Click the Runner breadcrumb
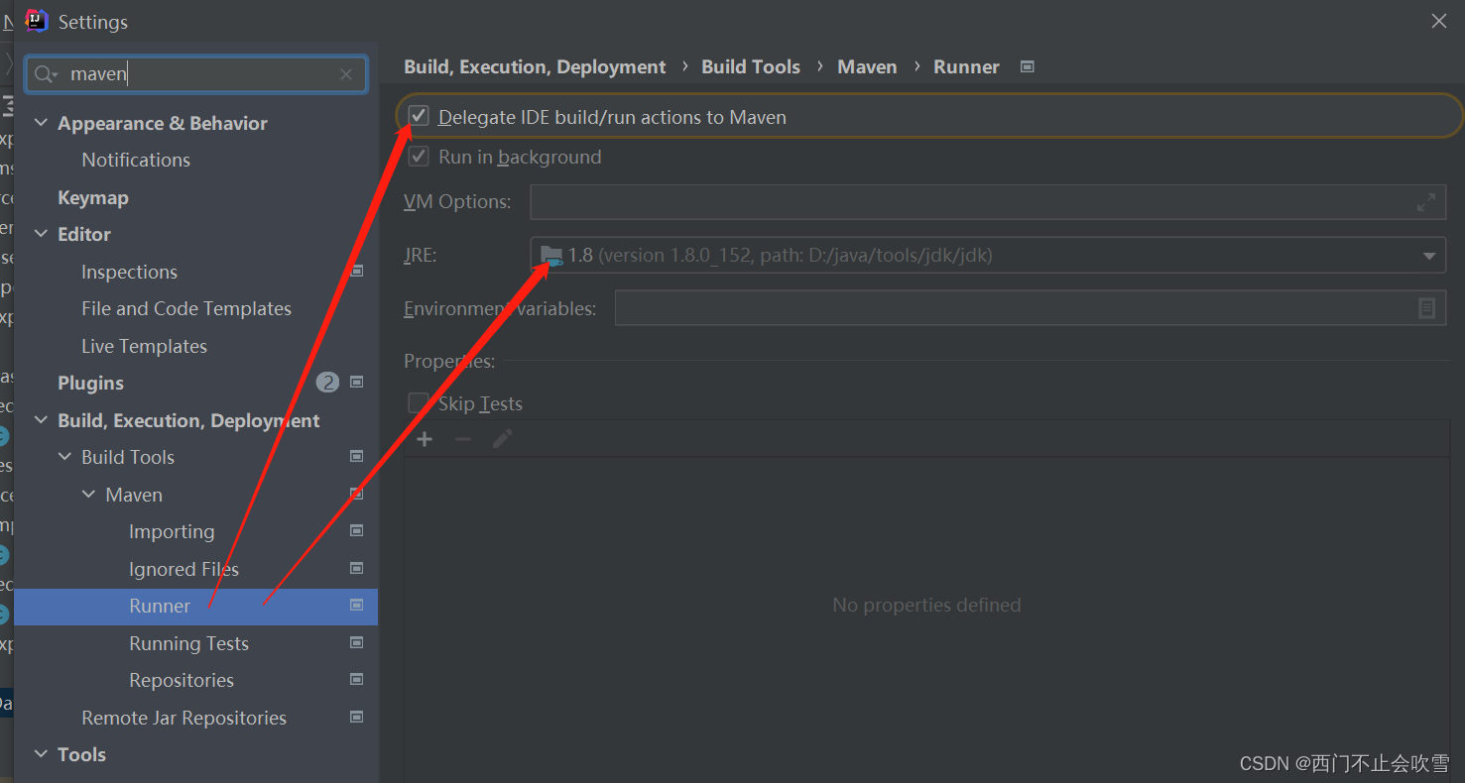1465x783 pixels. 966,66
